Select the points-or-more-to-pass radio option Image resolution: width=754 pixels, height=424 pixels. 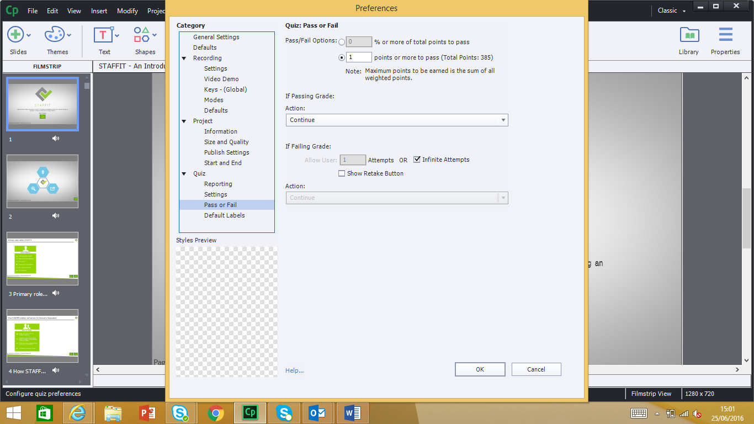coord(342,57)
